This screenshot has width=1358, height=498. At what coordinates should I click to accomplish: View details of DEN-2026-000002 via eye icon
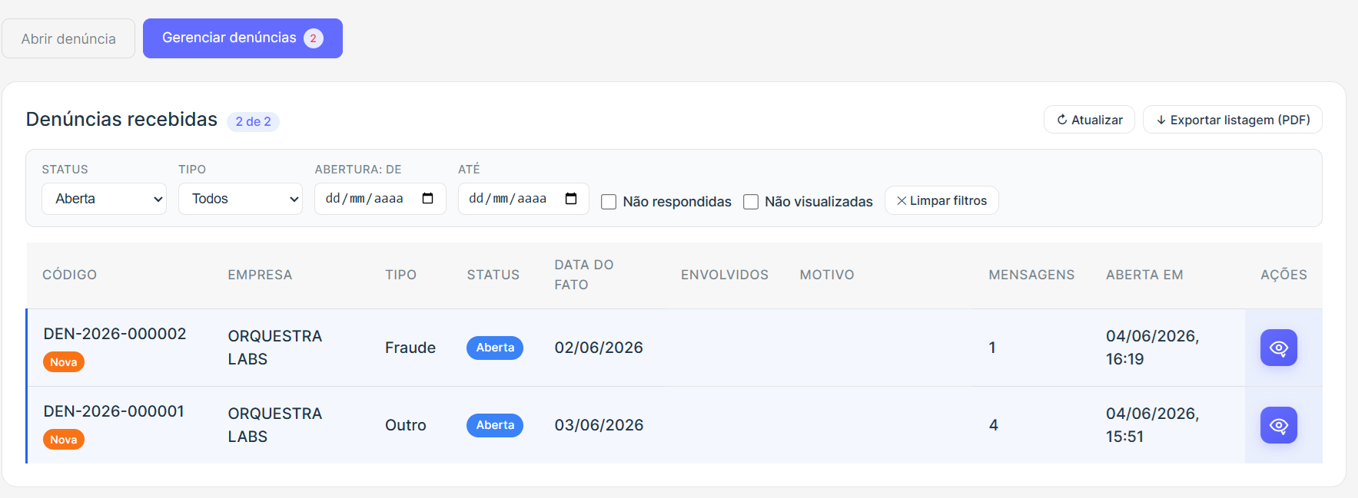pyautogui.click(x=1278, y=348)
